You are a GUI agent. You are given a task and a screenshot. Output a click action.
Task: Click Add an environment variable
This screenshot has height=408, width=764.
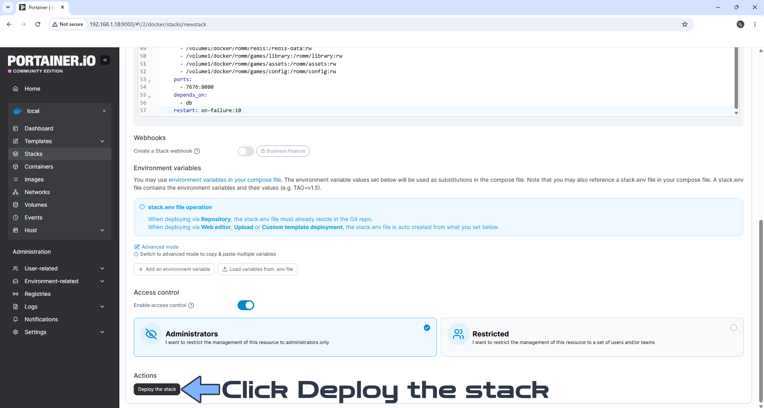174,269
